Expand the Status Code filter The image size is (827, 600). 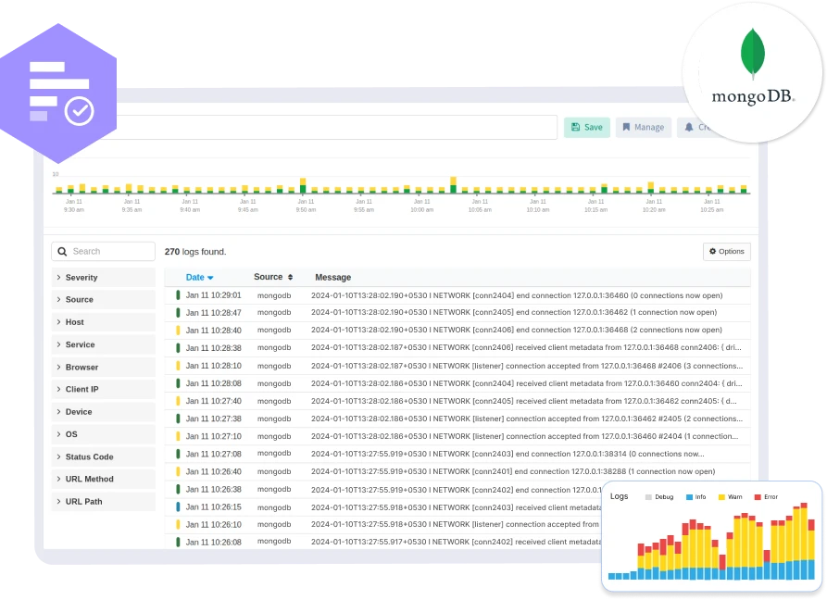[x=89, y=456]
